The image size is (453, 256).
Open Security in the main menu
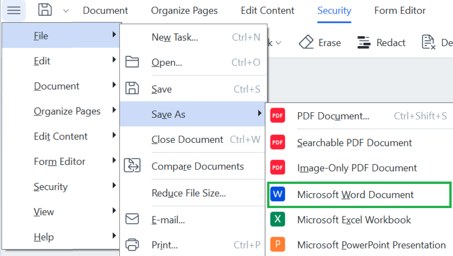[60, 187]
